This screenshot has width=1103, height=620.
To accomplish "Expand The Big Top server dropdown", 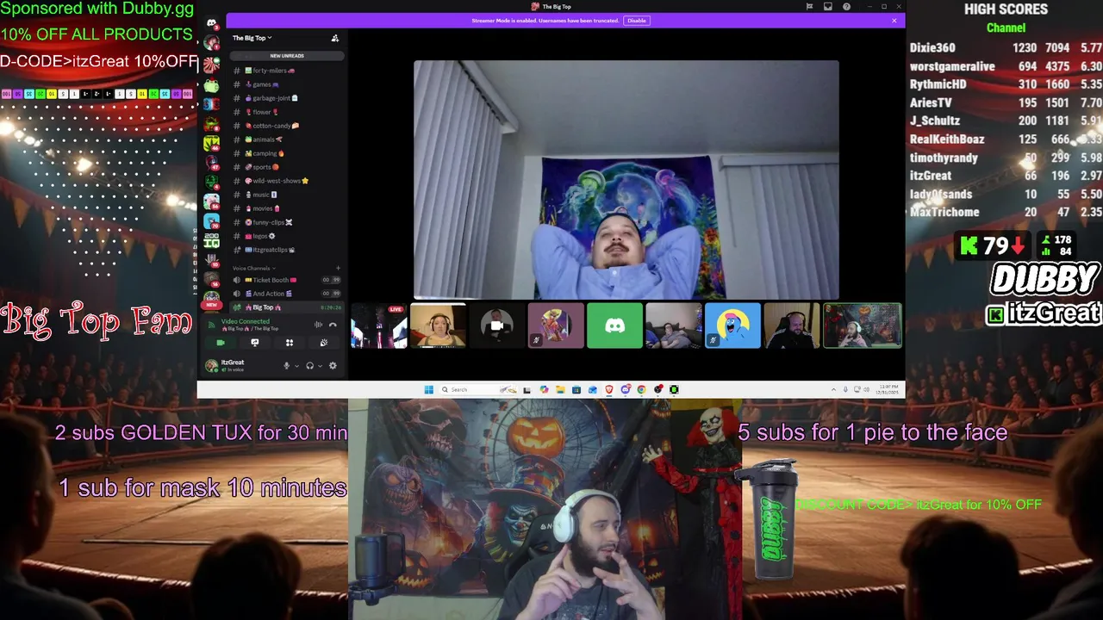I will (252, 38).
